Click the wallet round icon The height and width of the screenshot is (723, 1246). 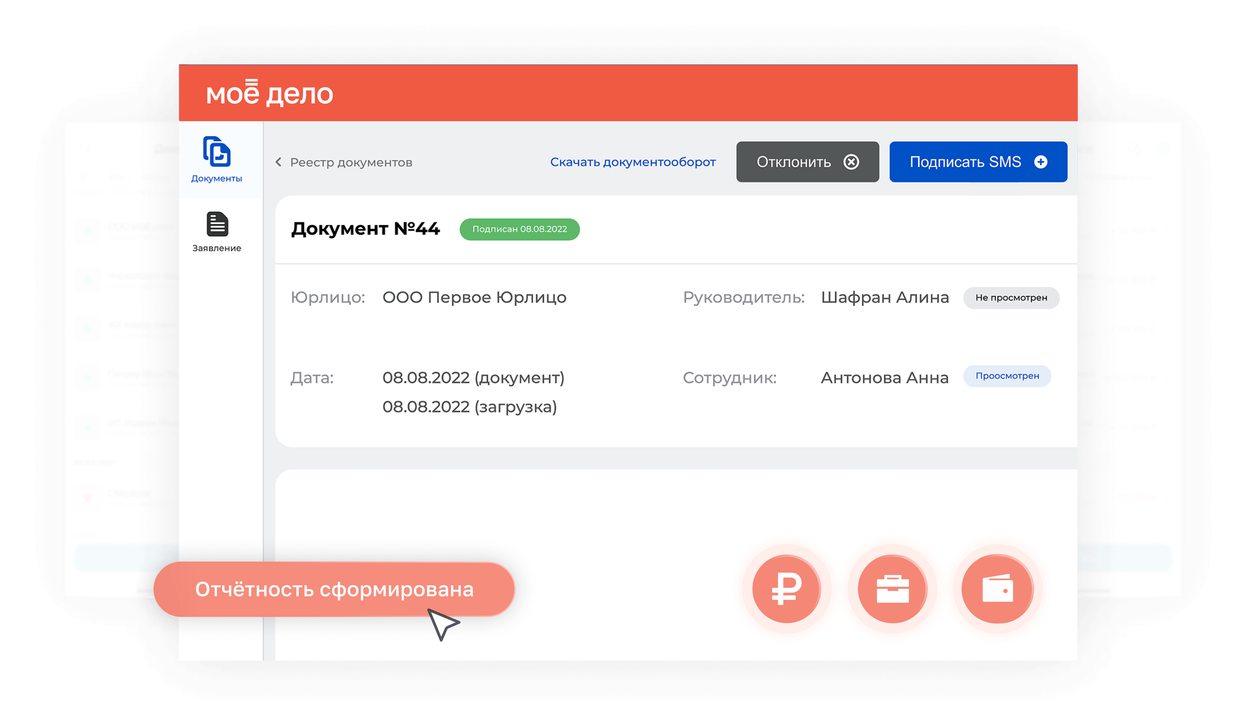997,589
